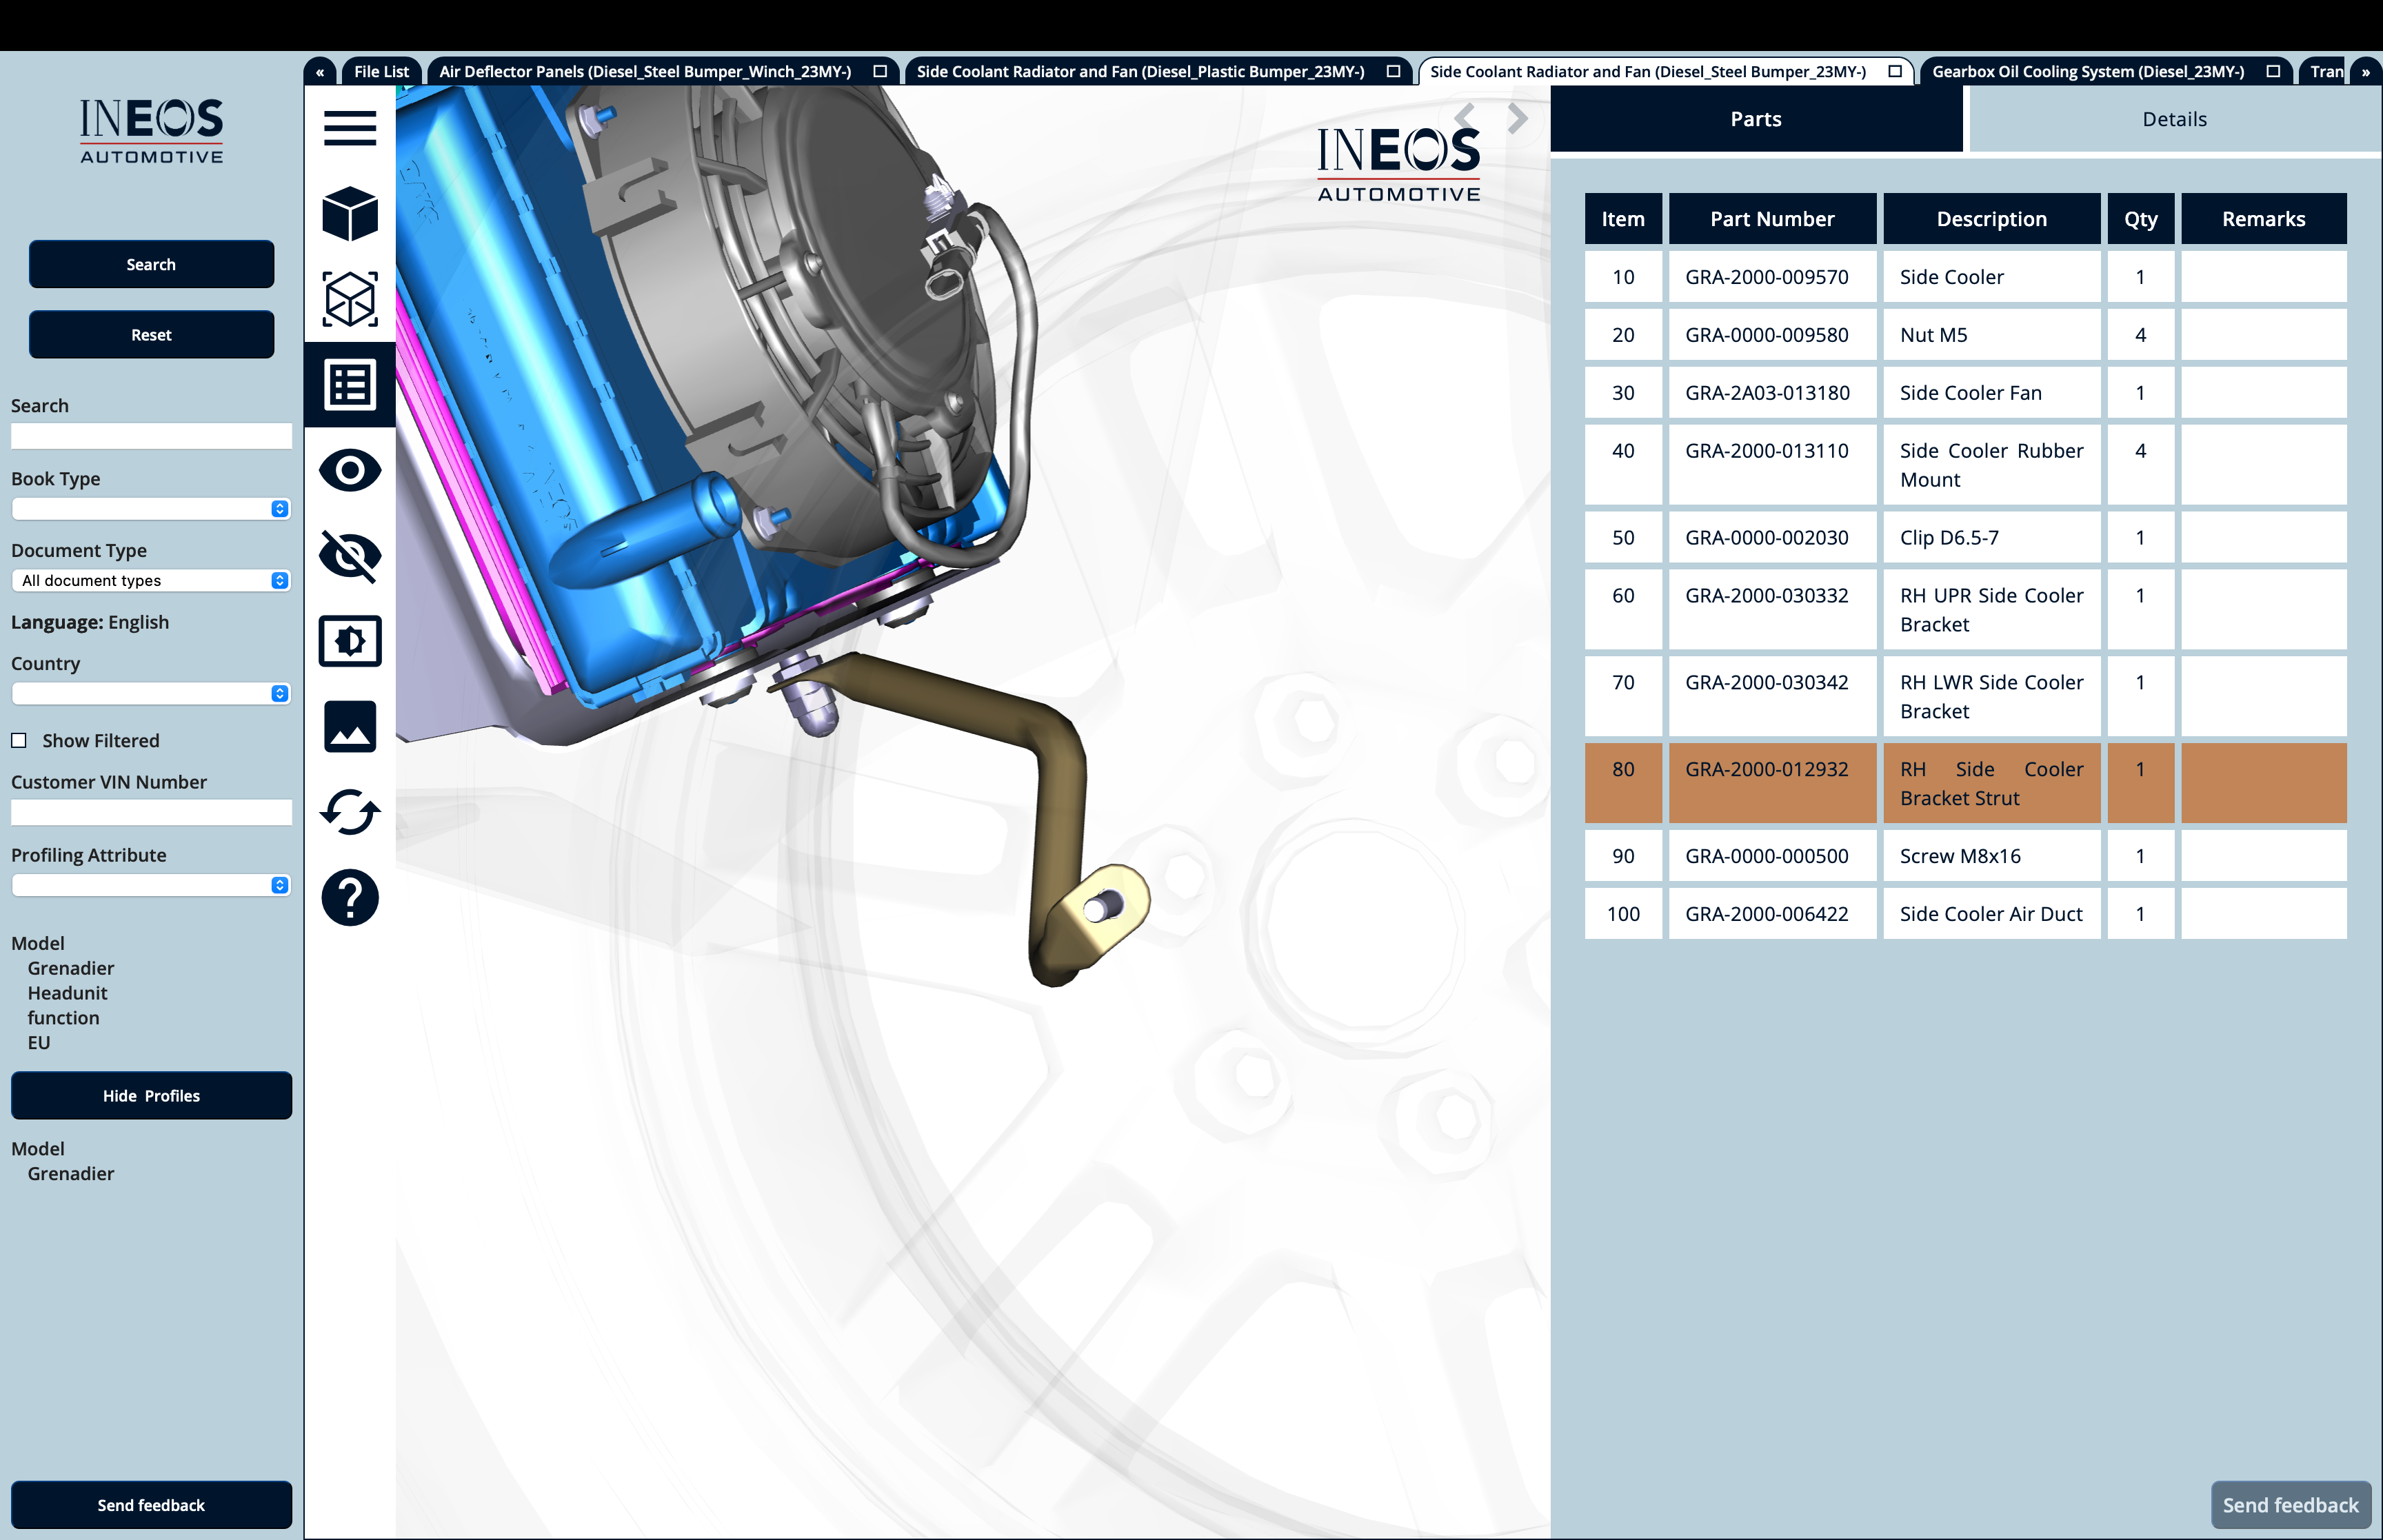Click part number GRA-2A03-013180

point(1767,392)
